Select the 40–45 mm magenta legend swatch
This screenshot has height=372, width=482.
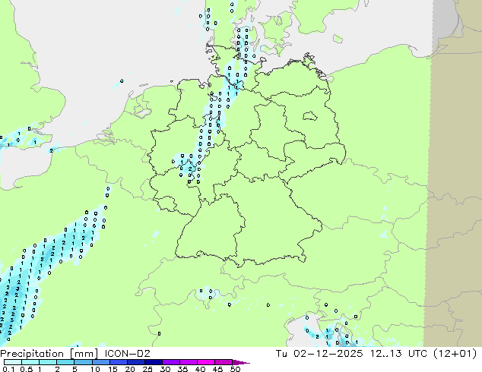205,362
